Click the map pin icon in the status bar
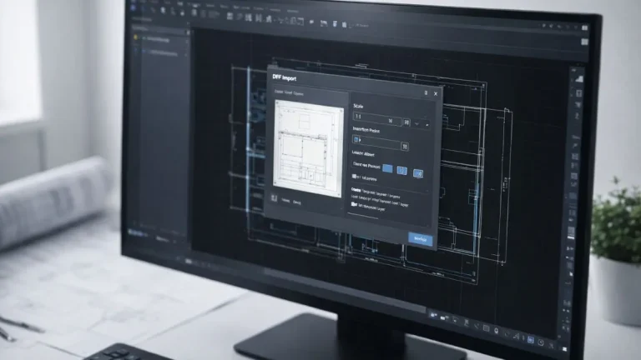 pos(497,331)
